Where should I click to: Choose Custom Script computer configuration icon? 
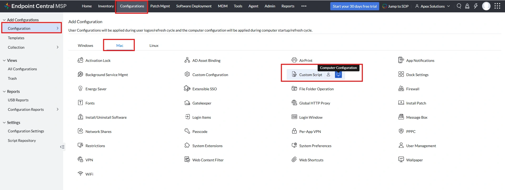338,75
